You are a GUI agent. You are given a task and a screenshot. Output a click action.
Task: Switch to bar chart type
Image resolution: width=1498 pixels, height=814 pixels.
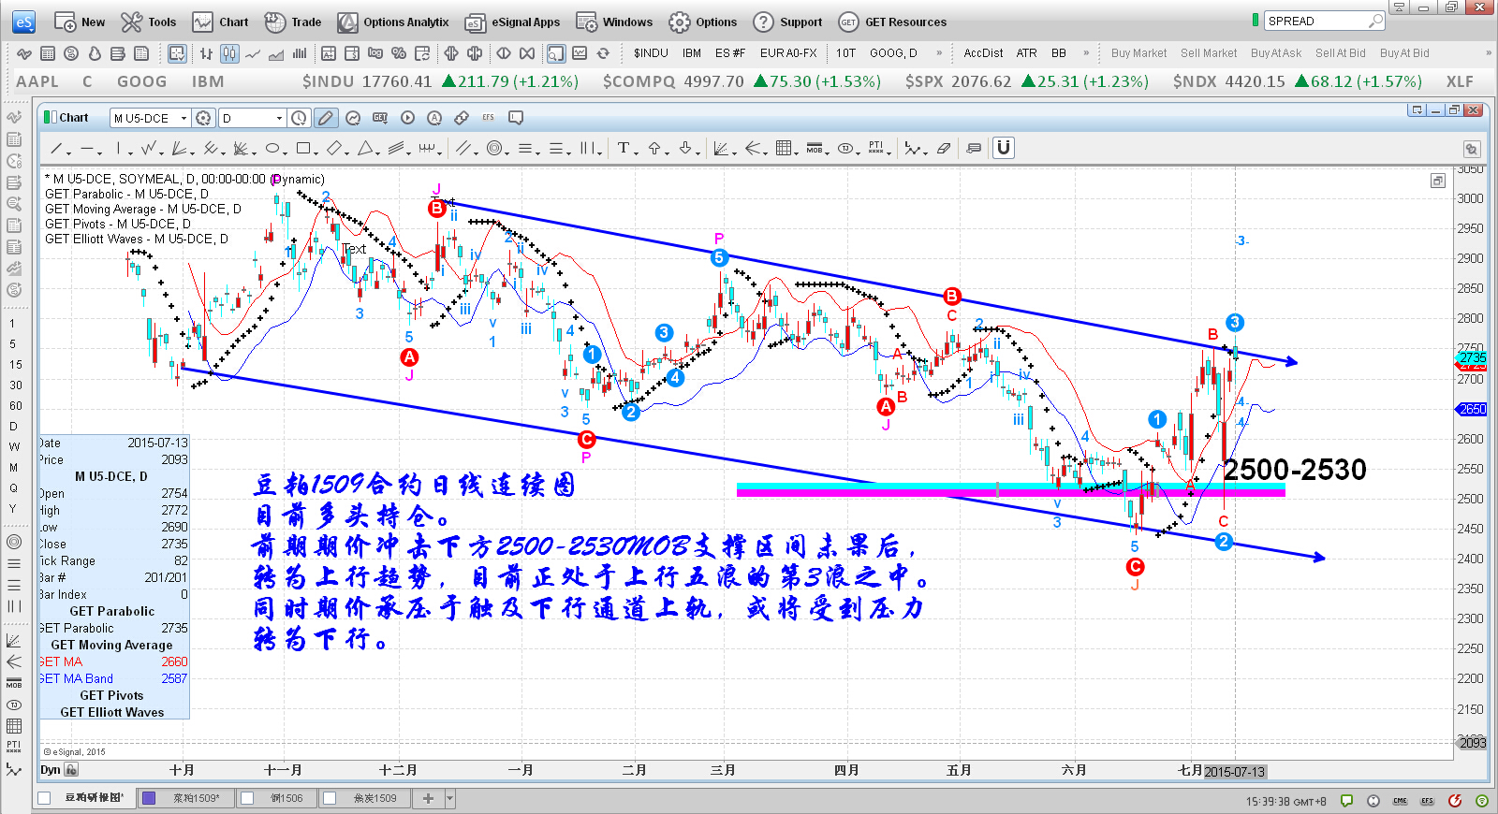tap(206, 53)
